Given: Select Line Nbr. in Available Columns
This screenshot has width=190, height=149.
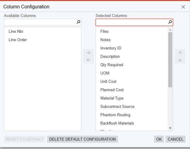Looking at the screenshot, I should coord(16,31).
